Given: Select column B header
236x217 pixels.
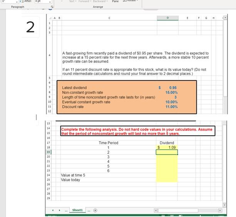Looking at the screenshot, I should [x=59, y=18].
